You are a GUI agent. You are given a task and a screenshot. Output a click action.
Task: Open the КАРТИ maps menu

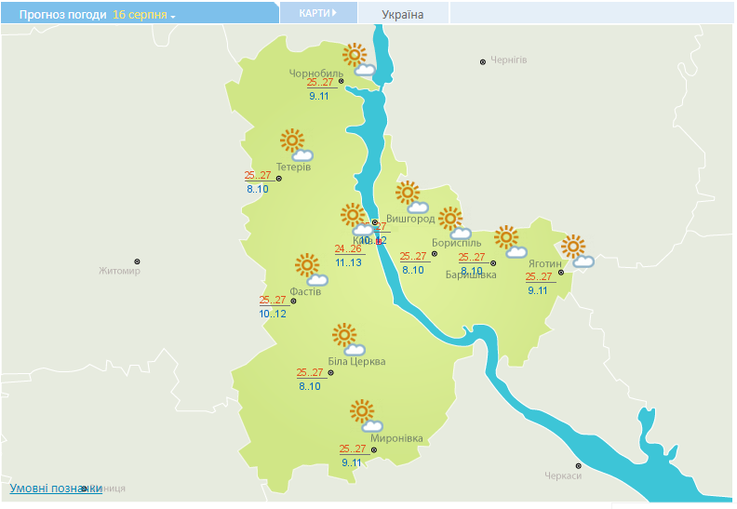(x=318, y=13)
